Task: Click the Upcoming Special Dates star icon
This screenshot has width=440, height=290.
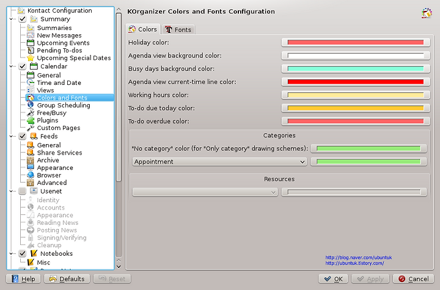Action: [31, 58]
